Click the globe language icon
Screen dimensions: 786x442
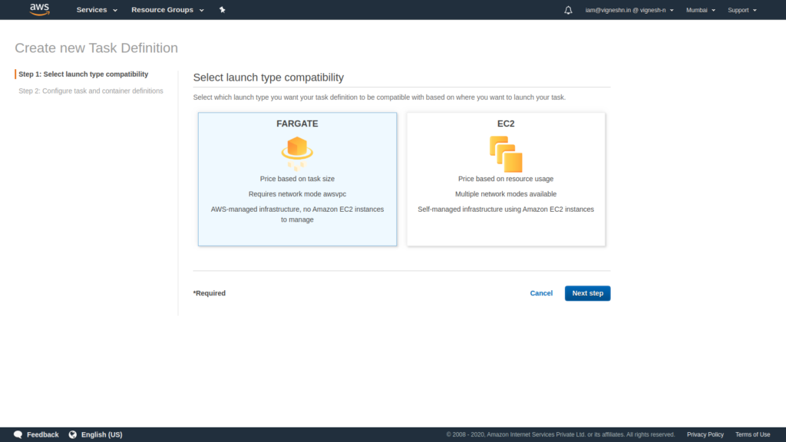click(73, 434)
